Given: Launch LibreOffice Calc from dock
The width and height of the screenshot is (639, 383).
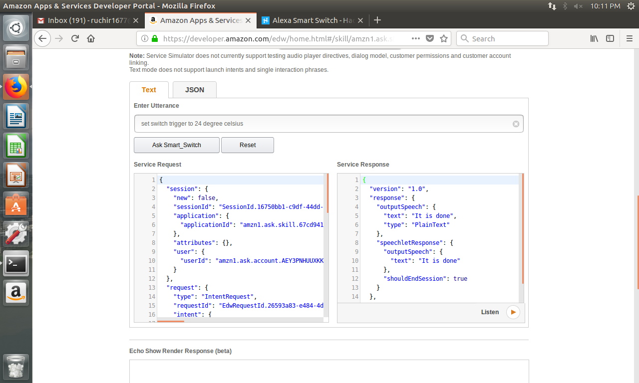Looking at the screenshot, I should (16, 146).
